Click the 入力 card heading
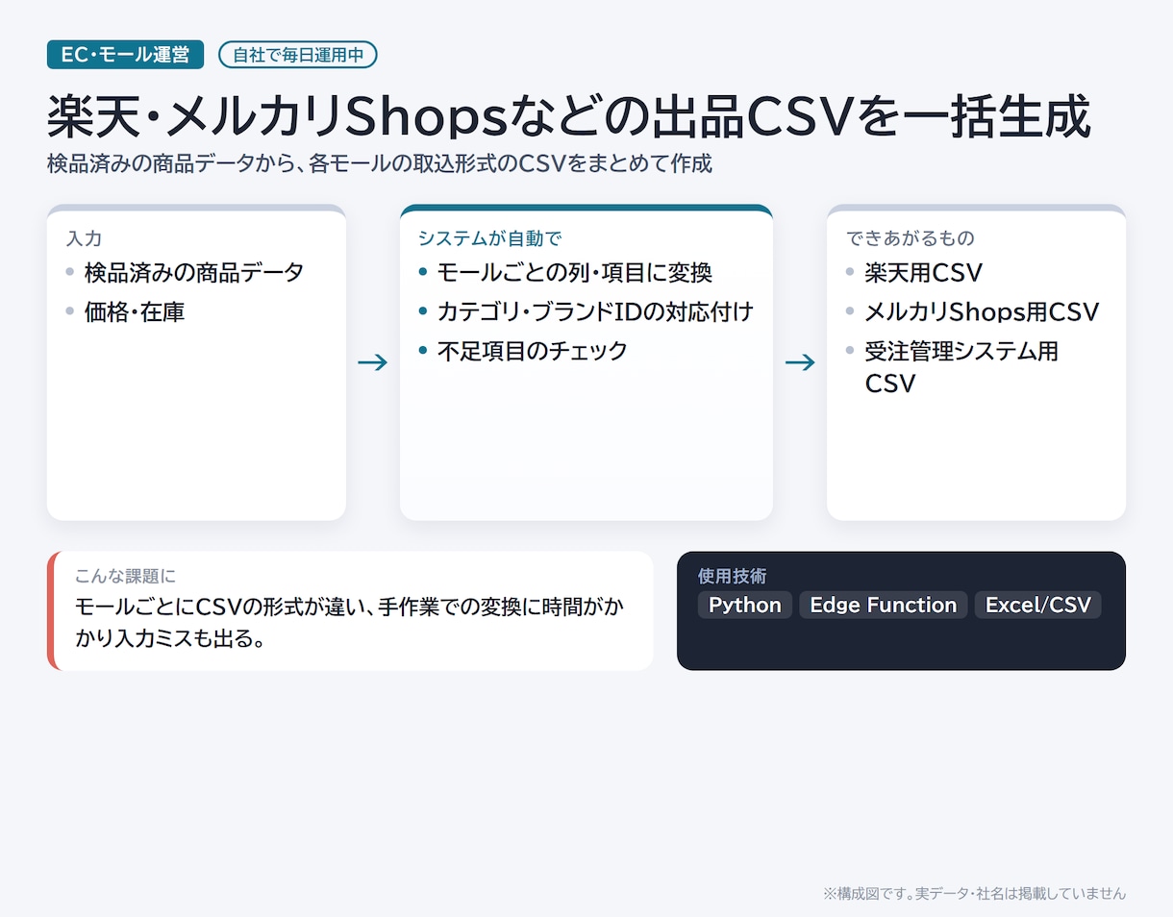This screenshot has width=1173, height=917. (x=84, y=237)
